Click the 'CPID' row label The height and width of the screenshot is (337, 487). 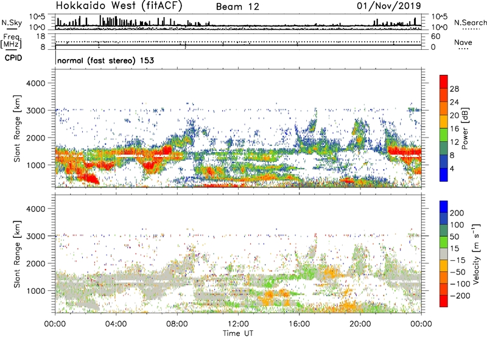(13, 58)
